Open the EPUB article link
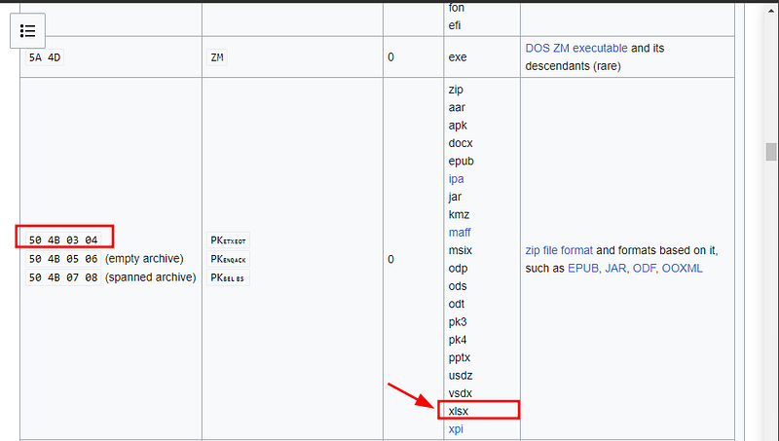This screenshot has width=779, height=441. 583,268
